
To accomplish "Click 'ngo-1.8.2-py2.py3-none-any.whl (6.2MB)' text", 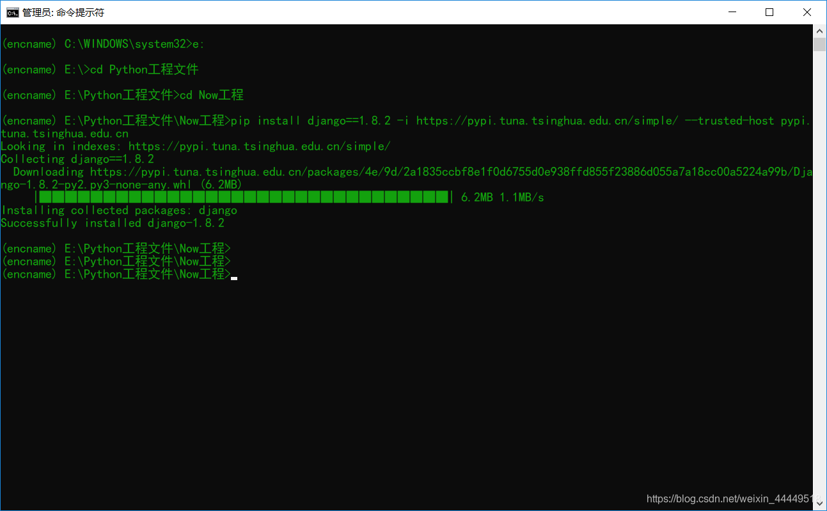I will 122,184.
